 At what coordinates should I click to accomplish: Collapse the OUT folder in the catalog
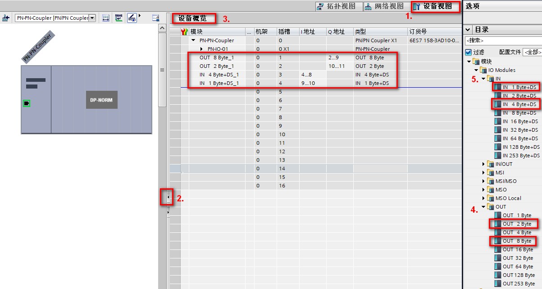pyautogui.click(x=483, y=207)
